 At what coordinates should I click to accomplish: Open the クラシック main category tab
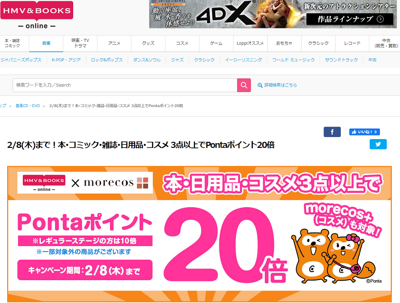318,43
